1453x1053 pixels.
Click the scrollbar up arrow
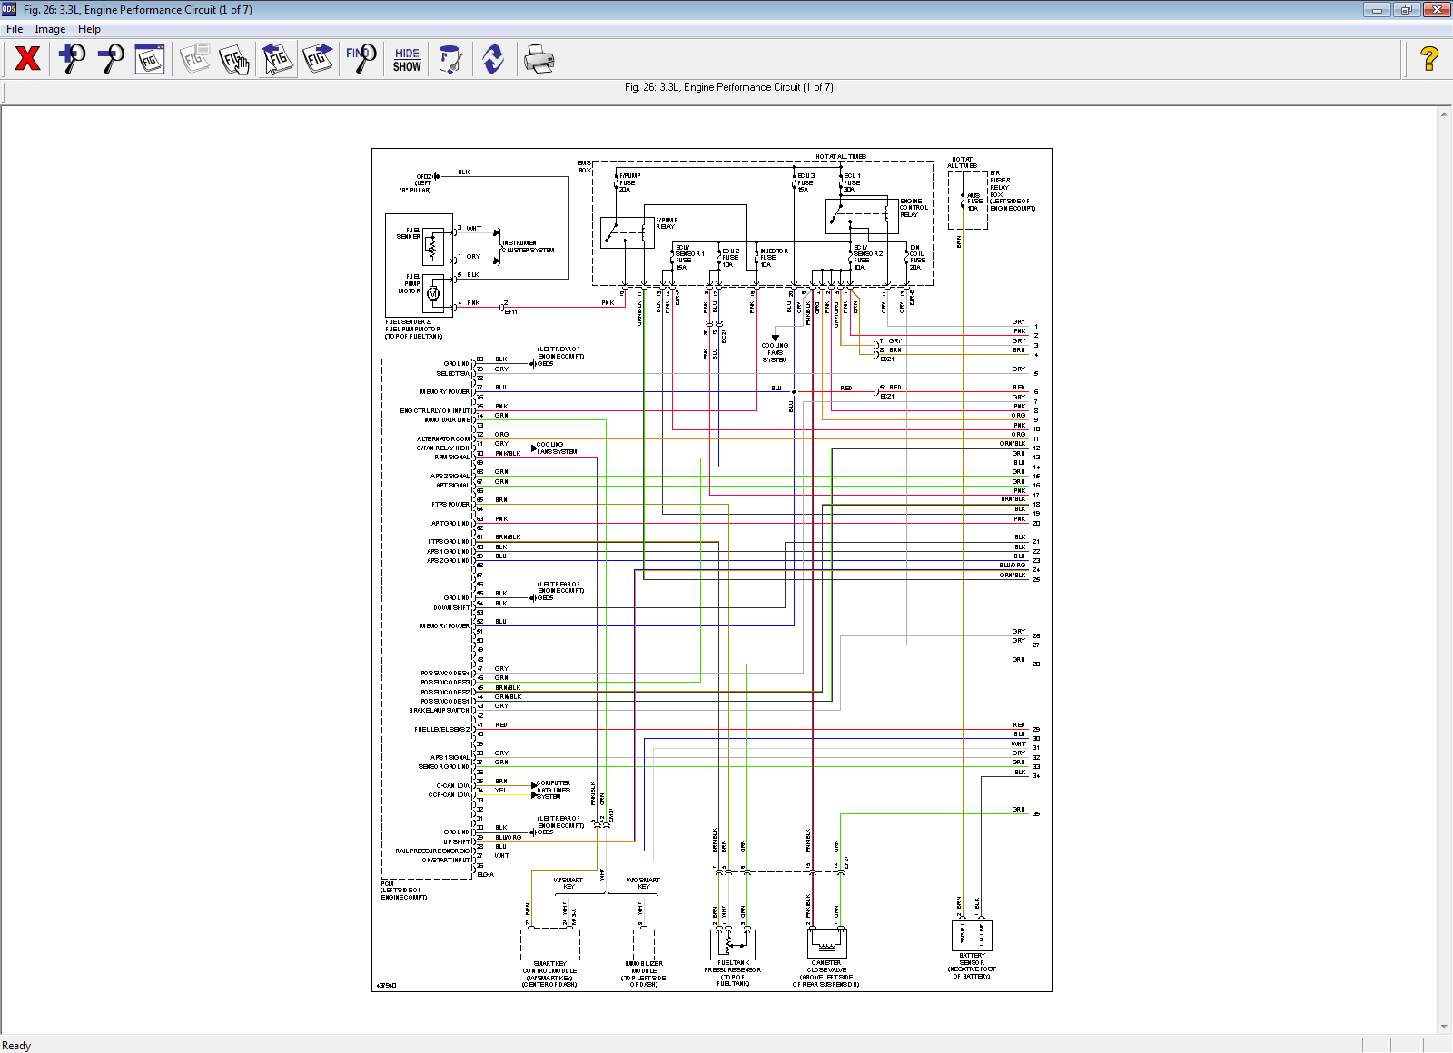(1444, 114)
